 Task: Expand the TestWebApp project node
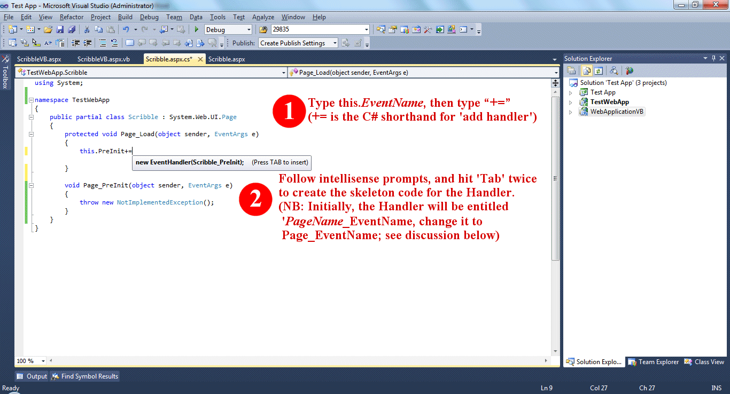[x=571, y=102]
